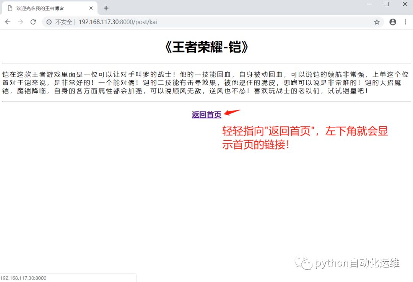The height and width of the screenshot is (282, 413).
Task: Click the page icon in the tab
Action: [9, 8]
